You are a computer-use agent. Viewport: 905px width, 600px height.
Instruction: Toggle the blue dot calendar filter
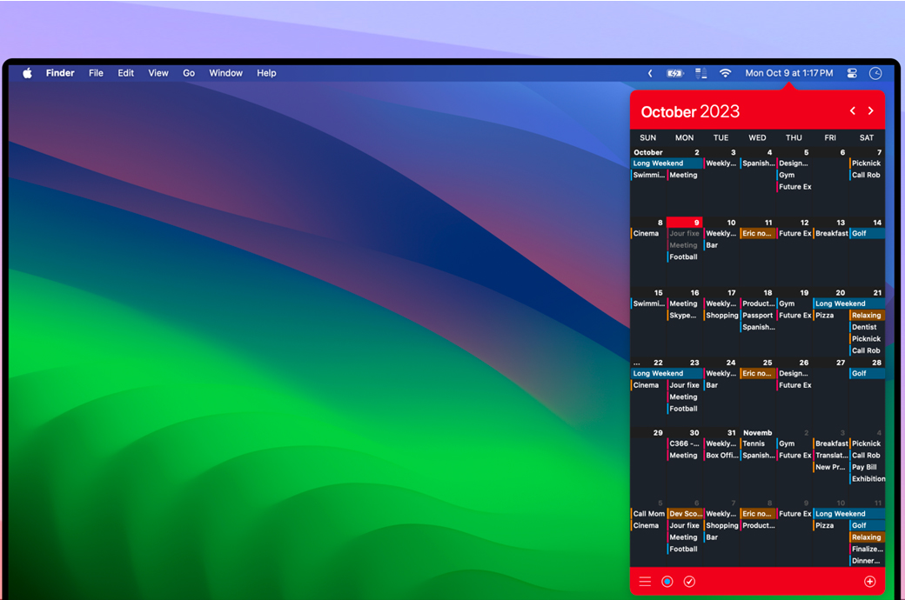pos(667,582)
